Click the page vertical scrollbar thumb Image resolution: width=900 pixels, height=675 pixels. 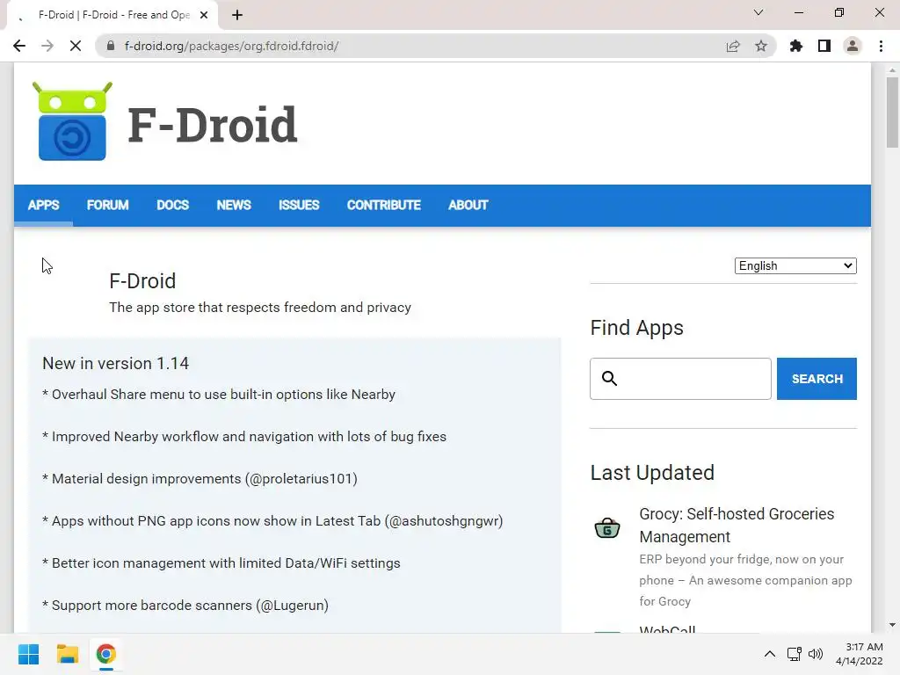pyautogui.click(x=892, y=112)
